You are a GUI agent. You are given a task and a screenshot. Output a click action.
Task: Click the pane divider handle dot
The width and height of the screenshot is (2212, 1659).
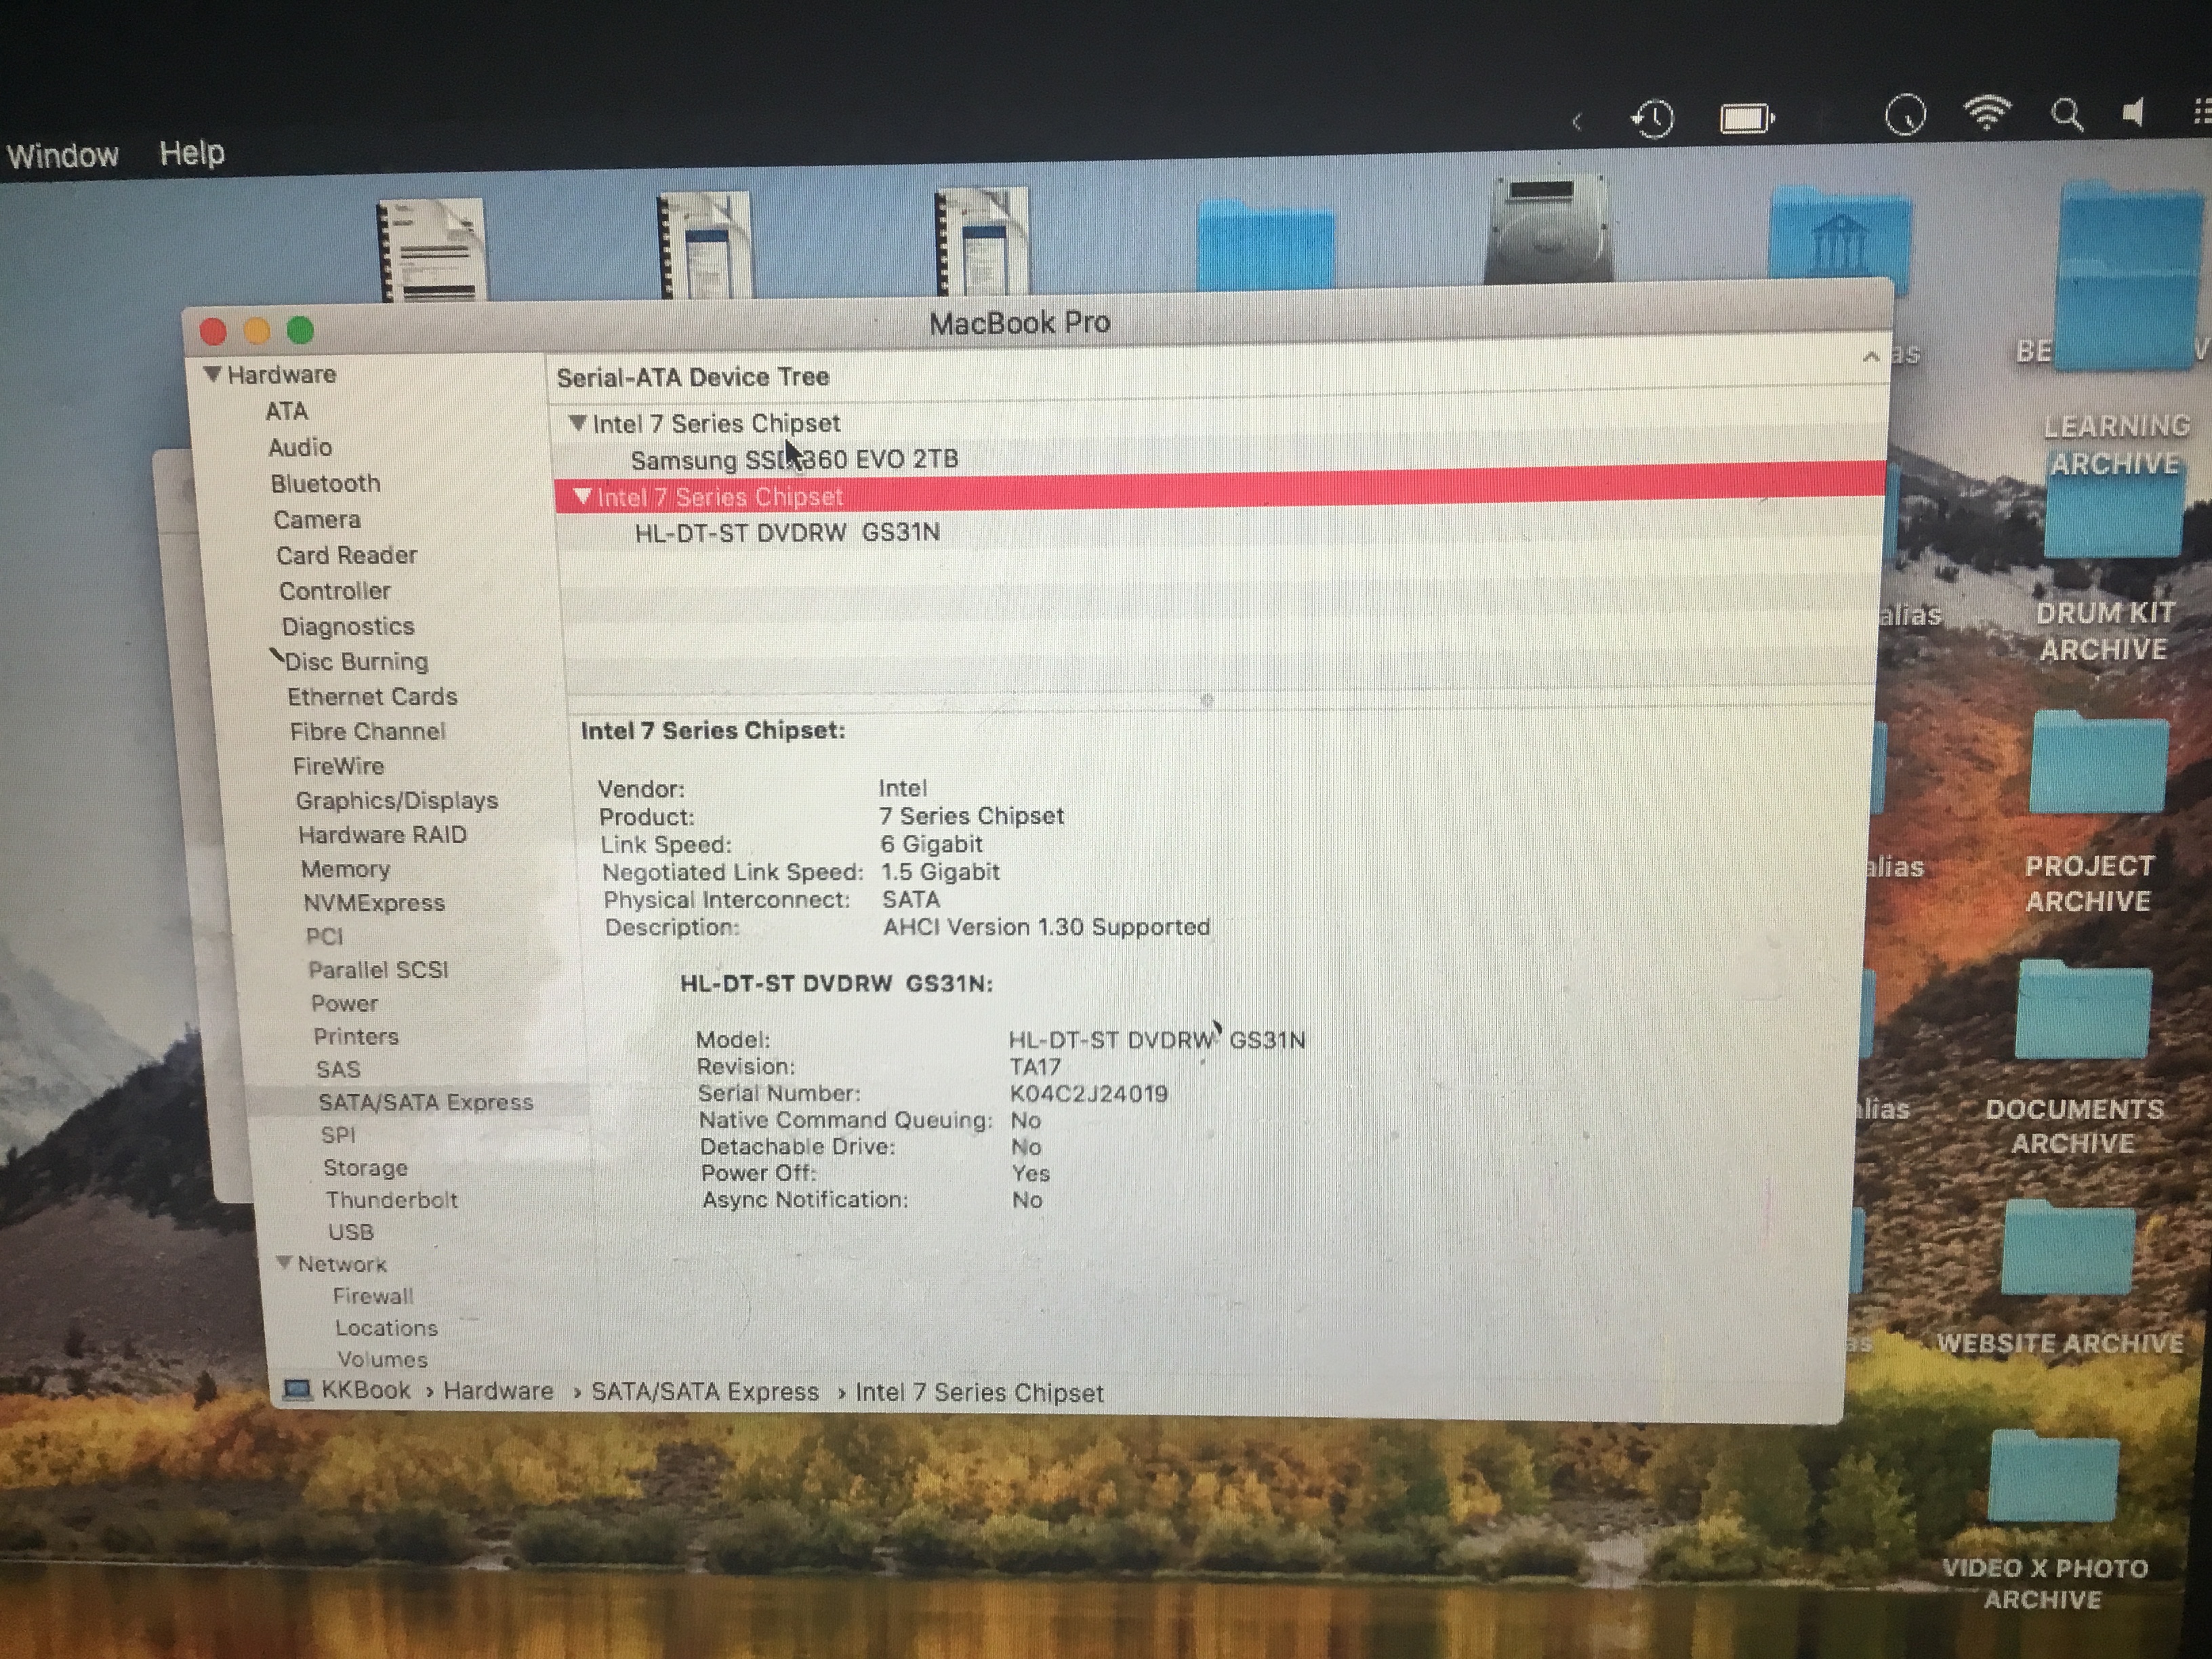(1207, 700)
